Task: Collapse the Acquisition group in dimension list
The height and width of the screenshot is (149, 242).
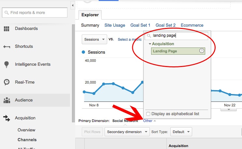Action: point(150,44)
